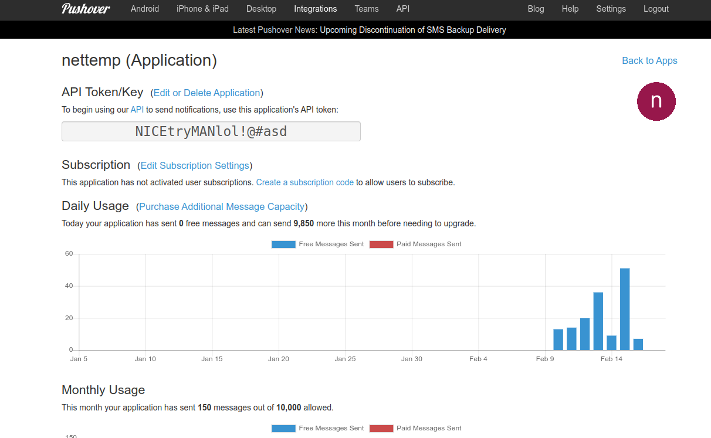This screenshot has width=711, height=438.
Task: Open Edit Subscription Settings
Action: pyautogui.click(x=195, y=165)
